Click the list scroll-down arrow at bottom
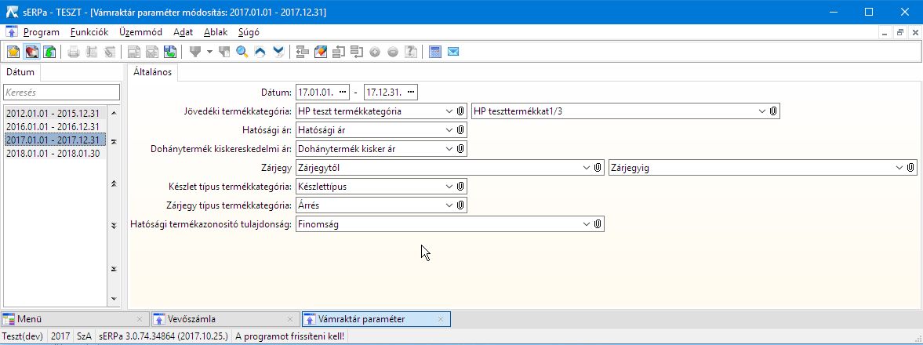This screenshot has height=345, width=923. [x=114, y=299]
